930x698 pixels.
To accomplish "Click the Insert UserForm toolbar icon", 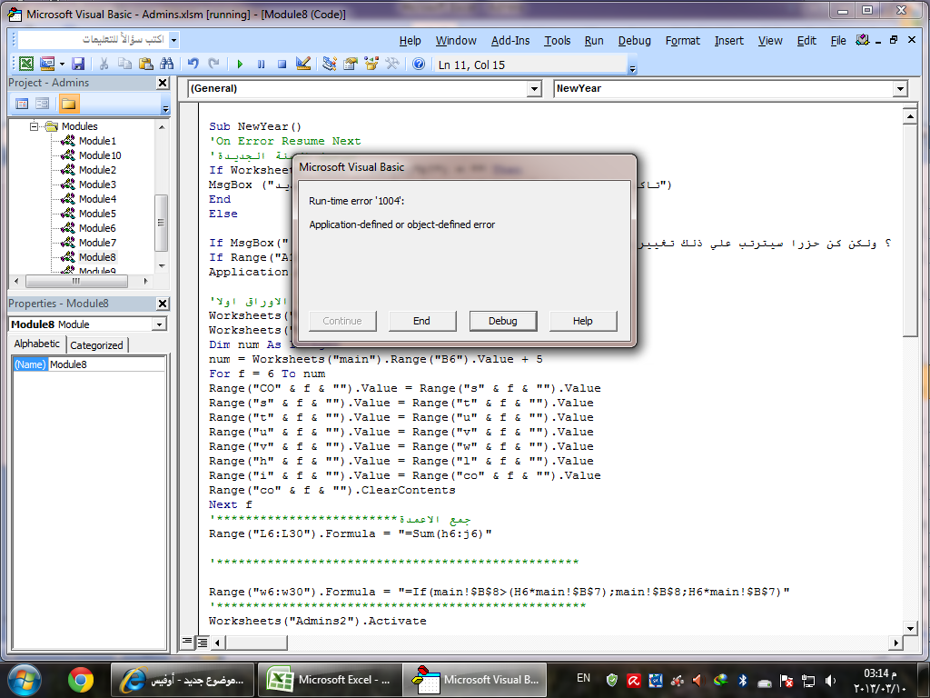I will click(47, 65).
